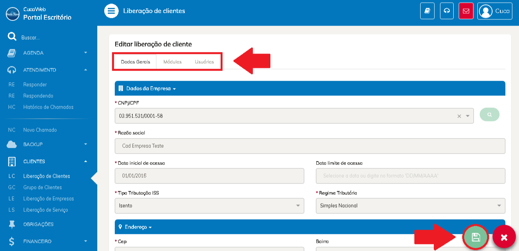Viewport: 519px width, 251px height.
Task: Open Responder in the sidebar
Action: point(35,85)
